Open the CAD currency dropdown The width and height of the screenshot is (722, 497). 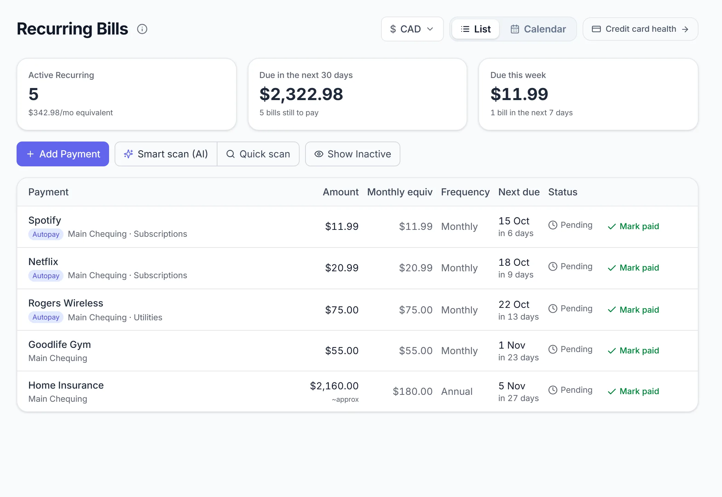[x=412, y=29]
